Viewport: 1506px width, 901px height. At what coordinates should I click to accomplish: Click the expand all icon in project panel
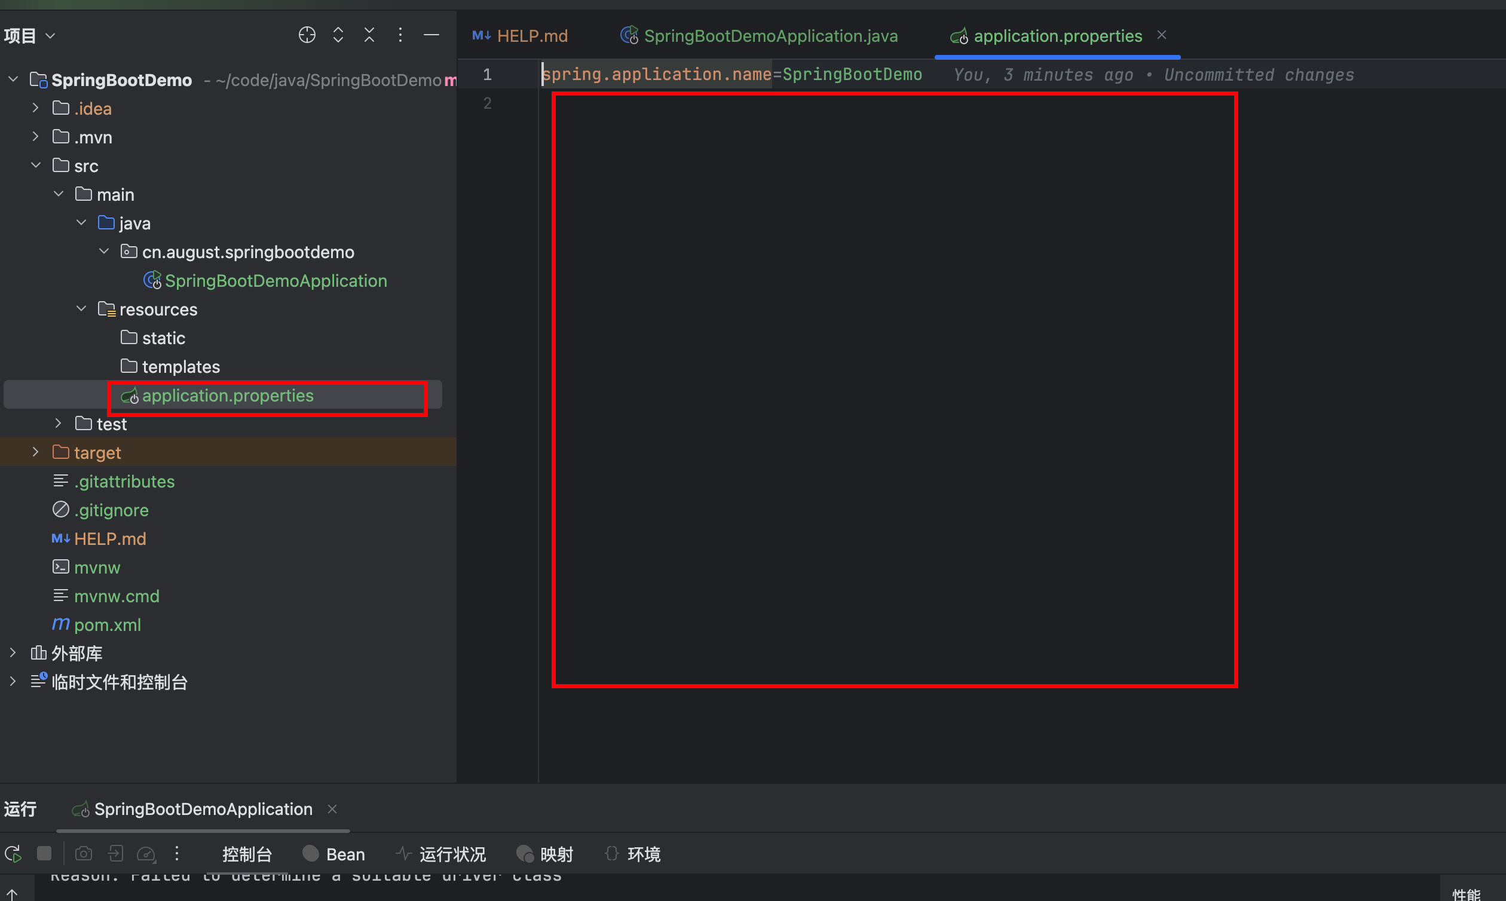pos(338,35)
